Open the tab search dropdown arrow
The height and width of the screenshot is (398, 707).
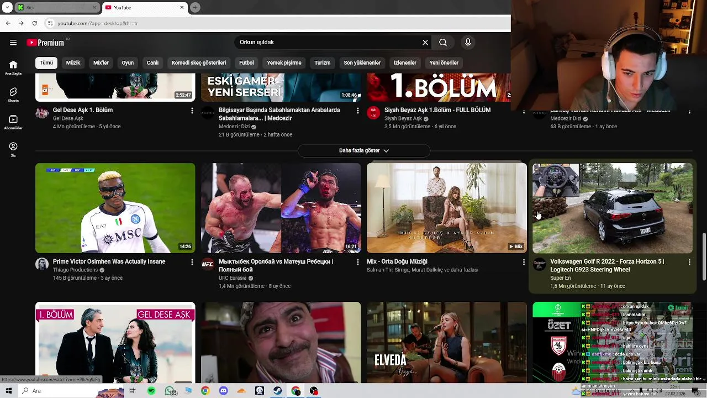tap(7, 7)
